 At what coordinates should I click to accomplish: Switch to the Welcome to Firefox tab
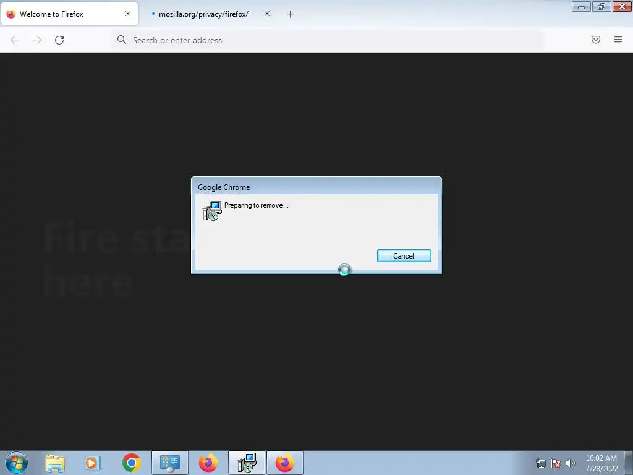tap(69, 14)
